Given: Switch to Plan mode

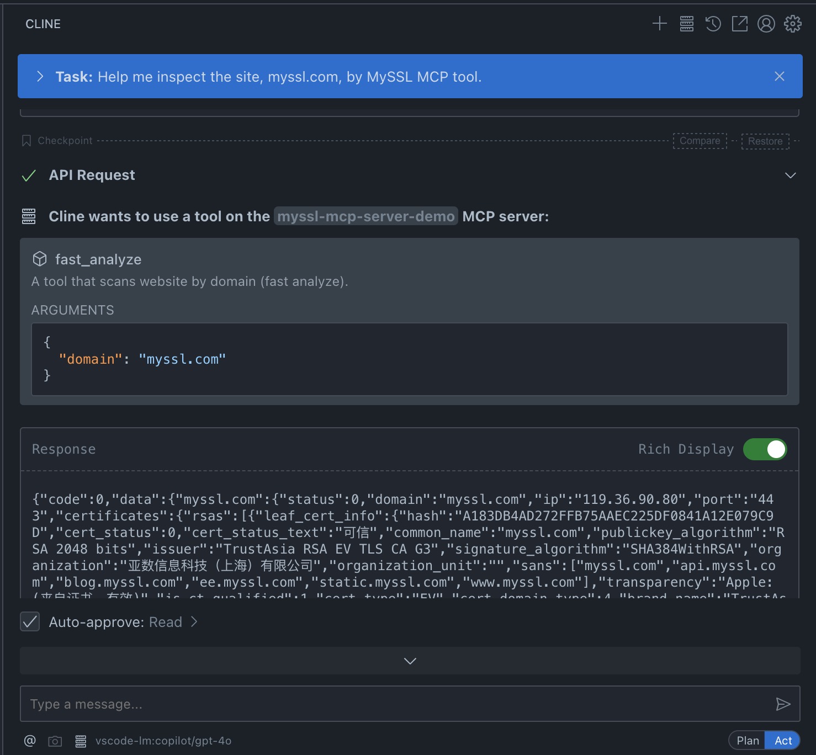Looking at the screenshot, I should [748, 741].
